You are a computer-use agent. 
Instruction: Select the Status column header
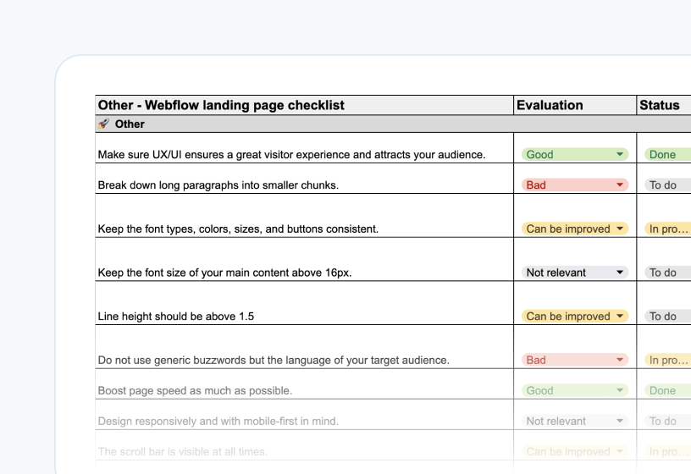point(664,105)
